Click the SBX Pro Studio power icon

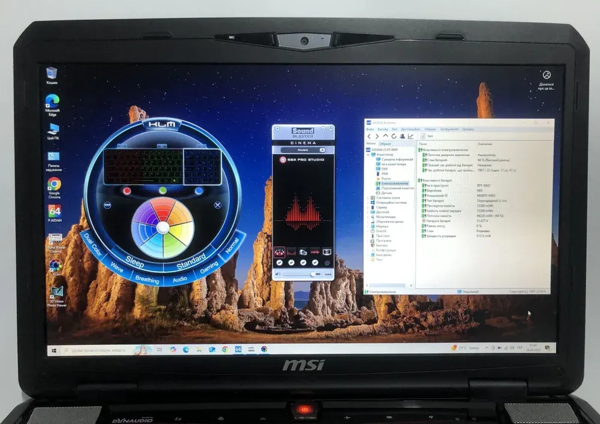click(283, 160)
